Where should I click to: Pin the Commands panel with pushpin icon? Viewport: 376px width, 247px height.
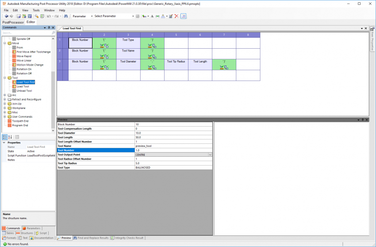pyautogui.click(x=49, y=27)
